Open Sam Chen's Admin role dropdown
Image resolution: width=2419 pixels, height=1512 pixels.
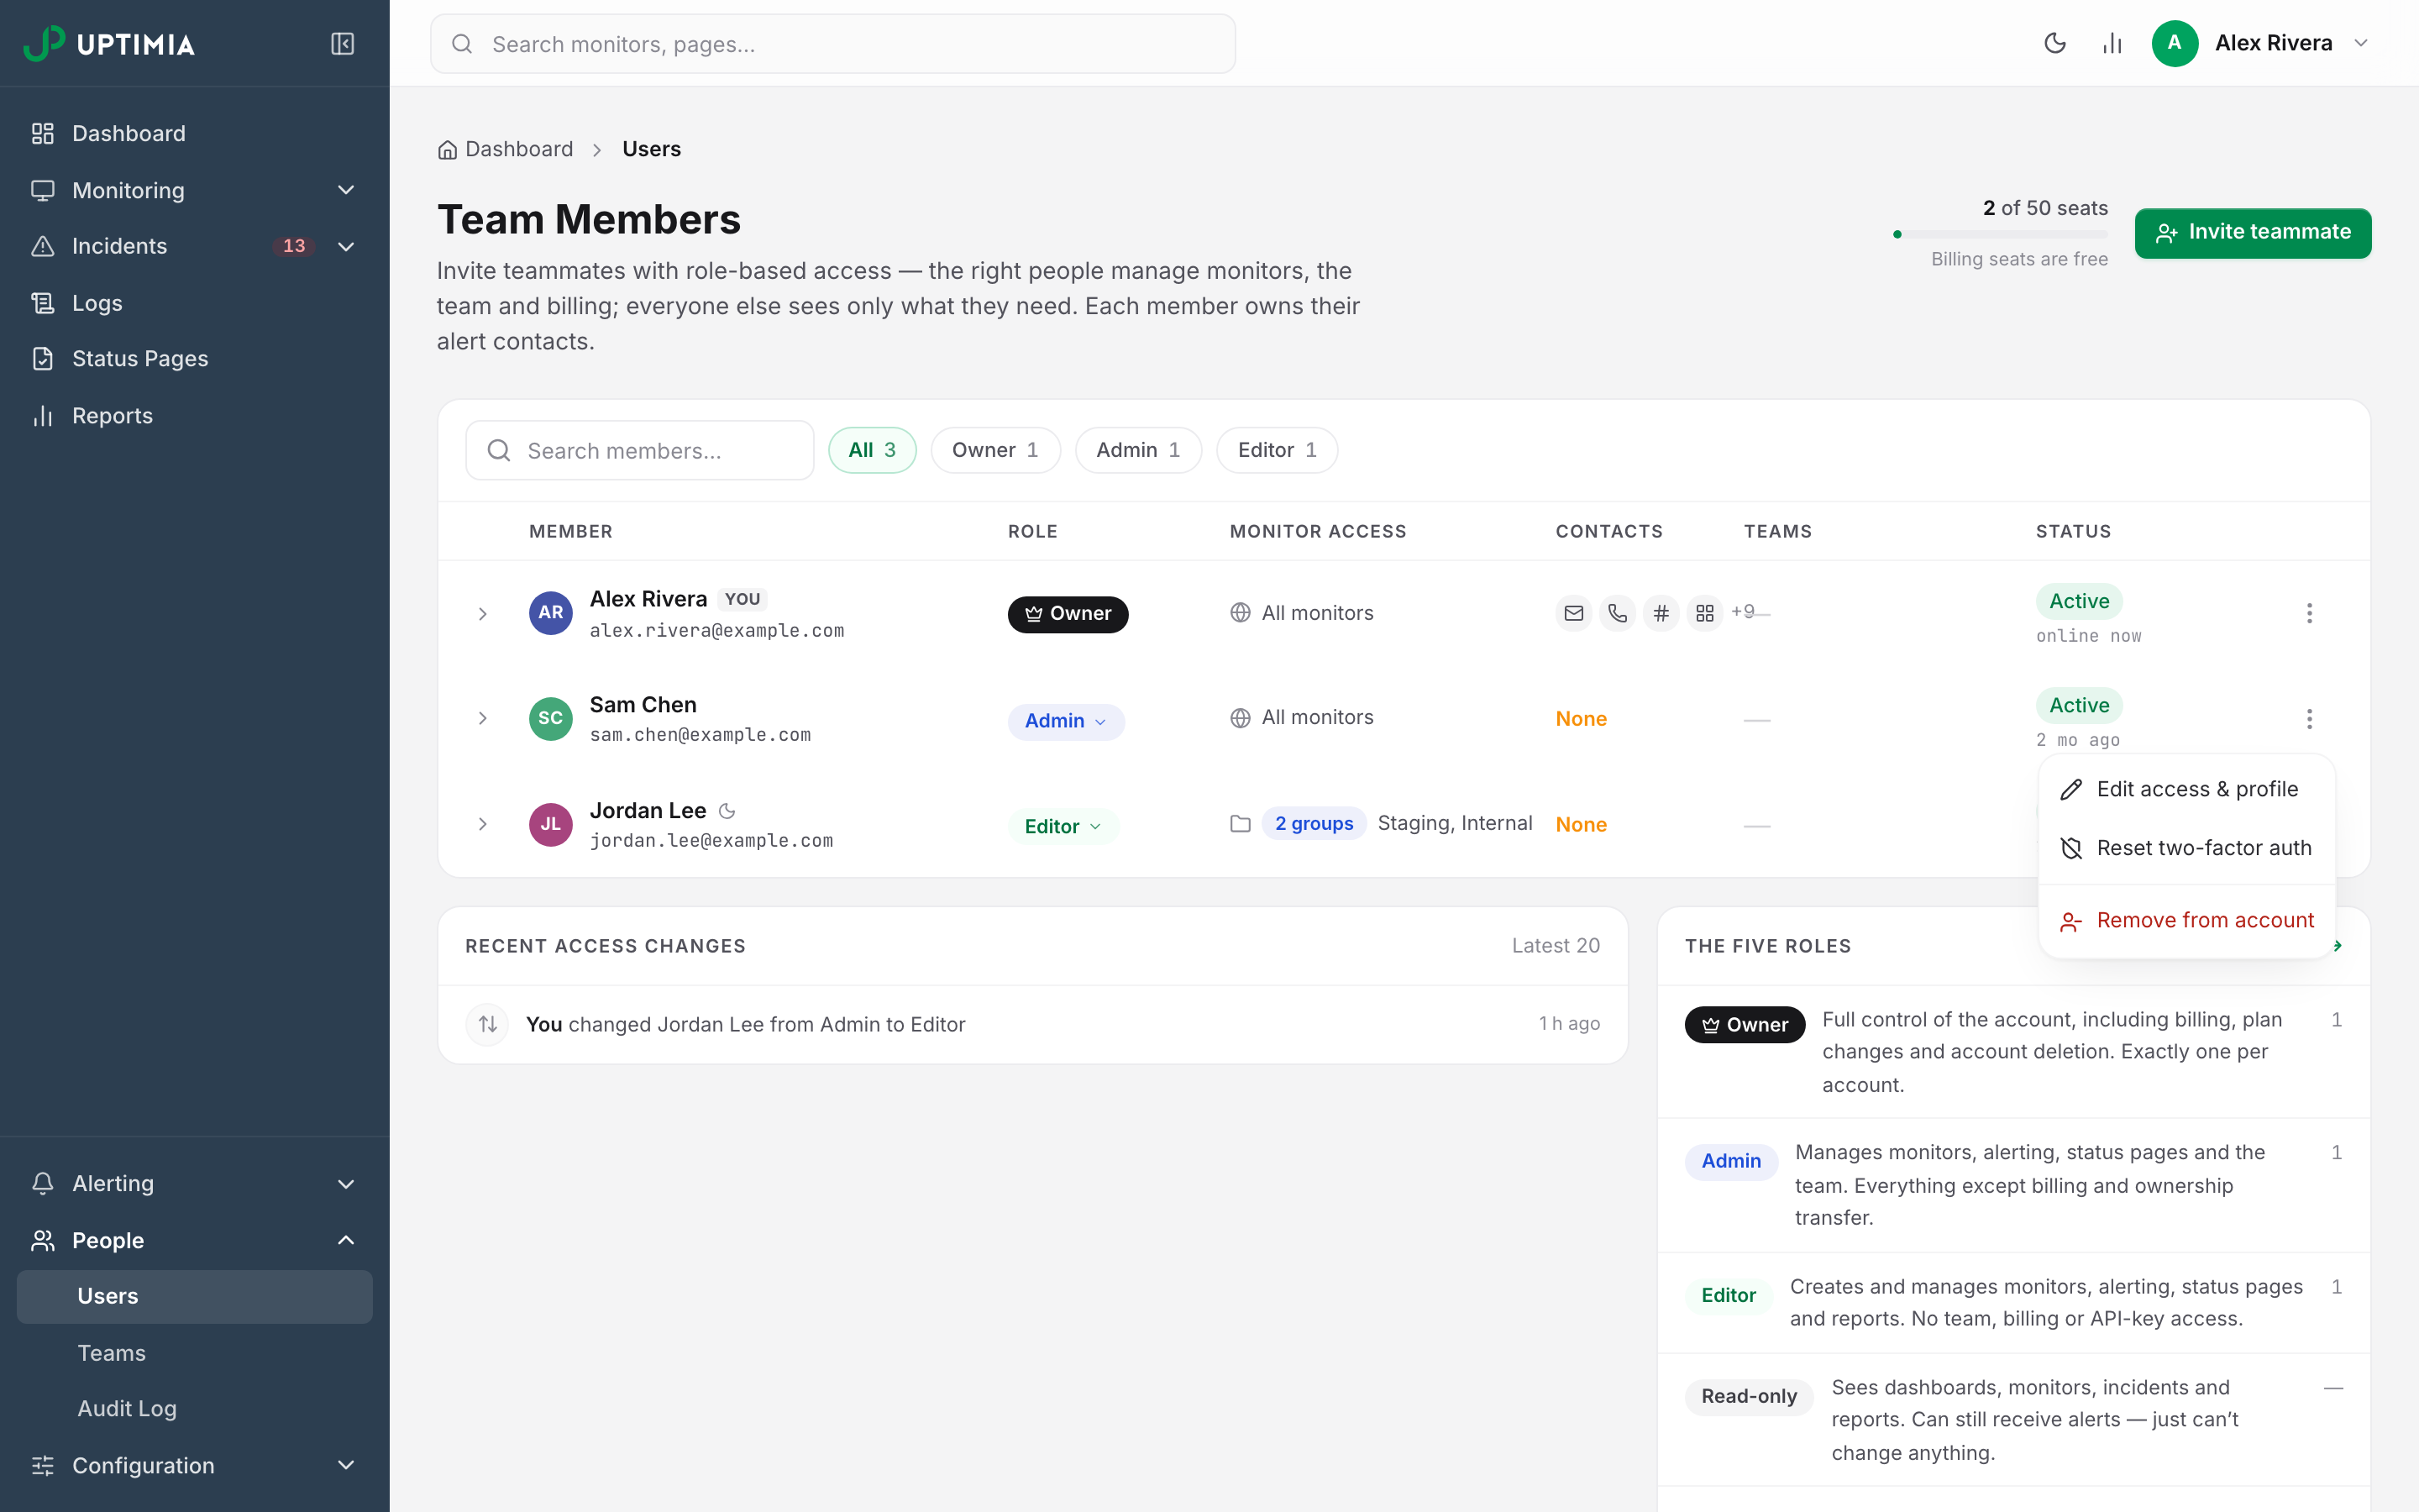tap(1066, 721)
